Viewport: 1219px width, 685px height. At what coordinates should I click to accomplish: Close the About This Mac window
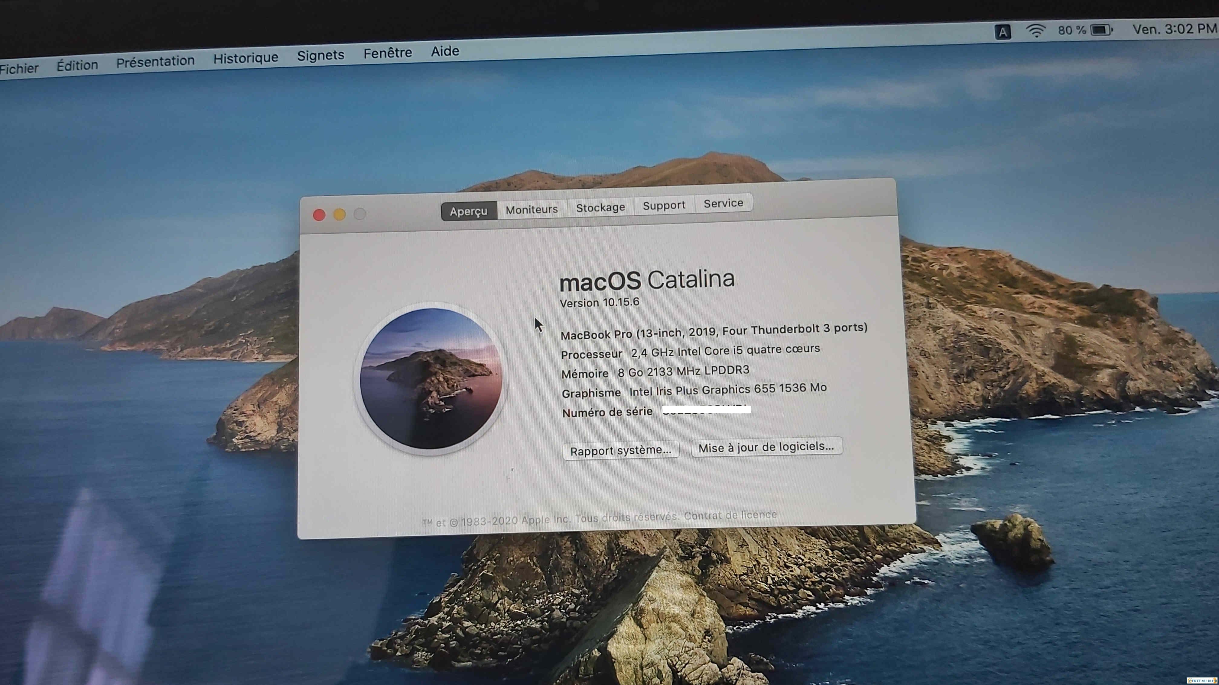point(319,215)
